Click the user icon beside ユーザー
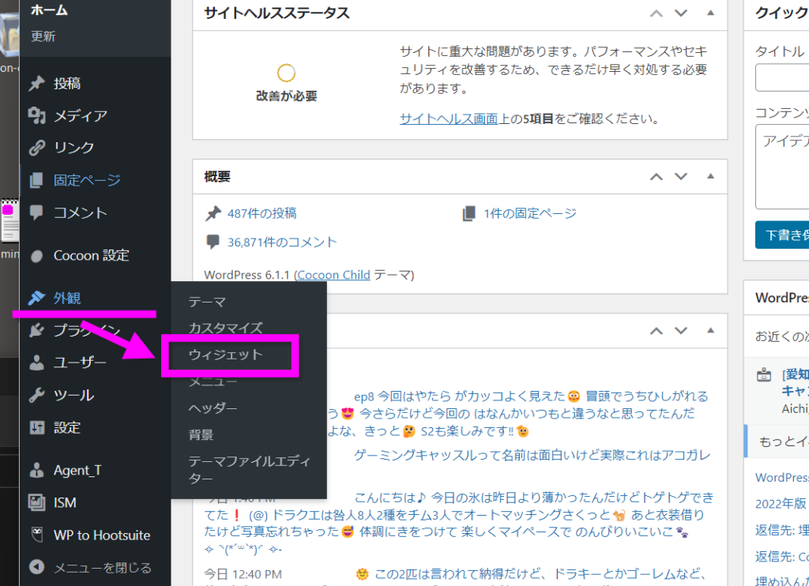809x586 pixels. [x=36, y=363]
